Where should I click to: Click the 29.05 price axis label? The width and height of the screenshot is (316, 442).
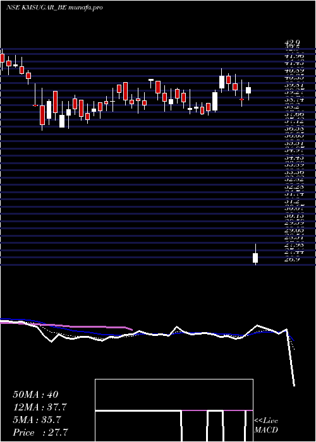coord(294,230)
